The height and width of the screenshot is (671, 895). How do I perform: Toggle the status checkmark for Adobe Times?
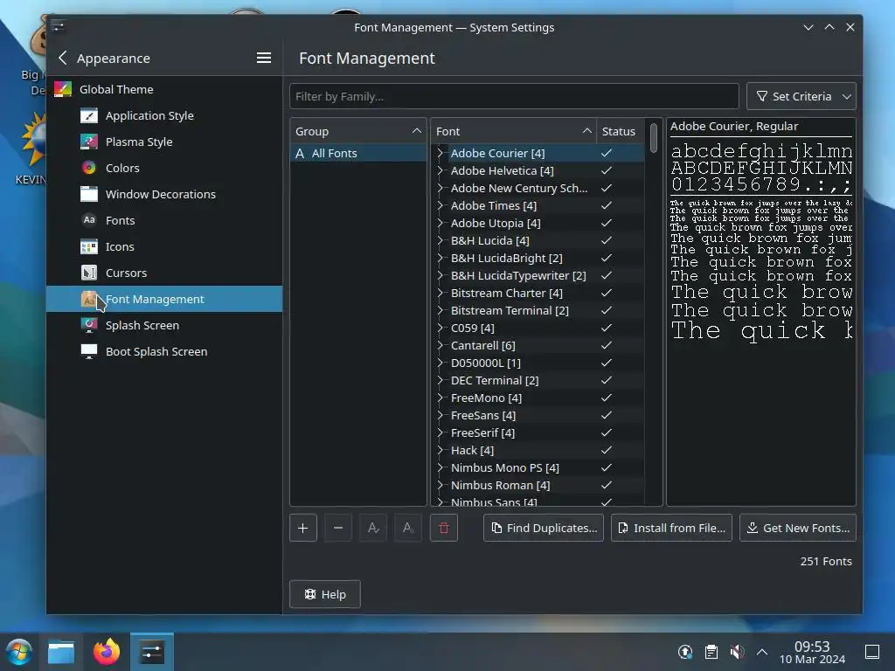(x=607, y=205)
